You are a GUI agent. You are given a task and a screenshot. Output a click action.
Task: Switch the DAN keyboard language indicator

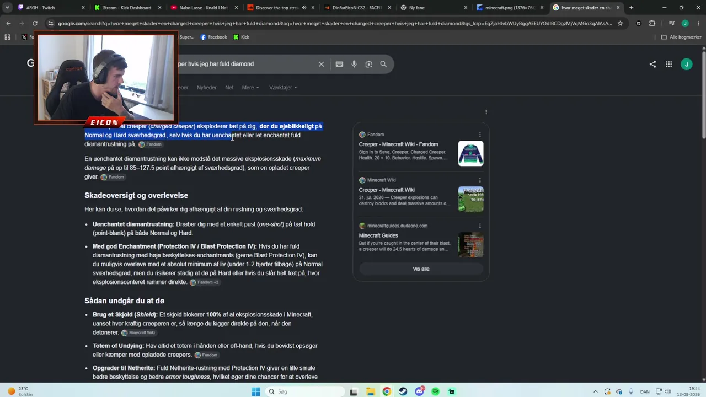[x=645, y=391]
